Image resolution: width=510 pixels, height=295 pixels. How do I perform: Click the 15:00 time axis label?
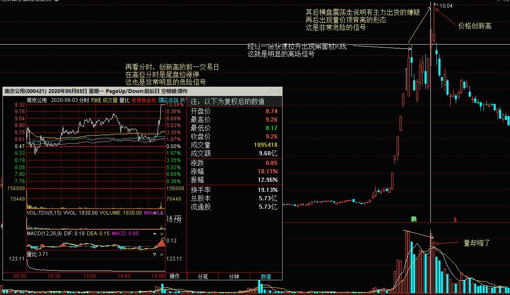coord(158,276)
